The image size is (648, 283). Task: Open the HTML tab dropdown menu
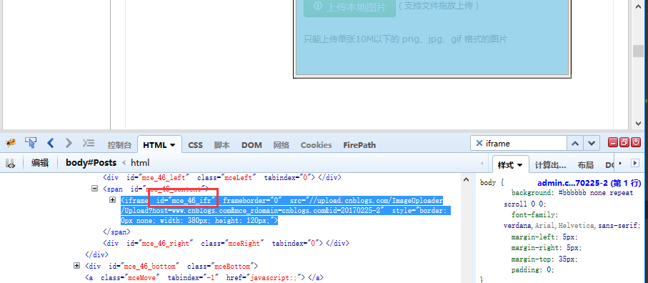coord(172,145)
